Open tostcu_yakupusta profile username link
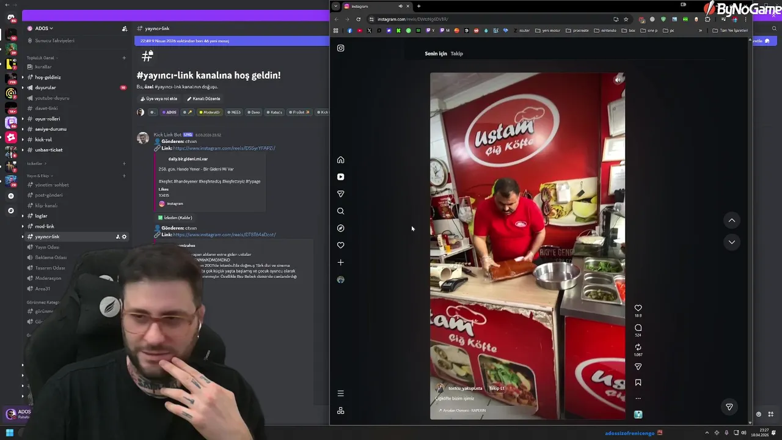 [x=465, y=388]
